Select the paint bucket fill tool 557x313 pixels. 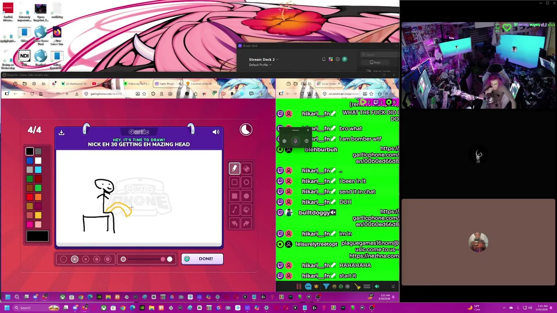tap(246, 210)
